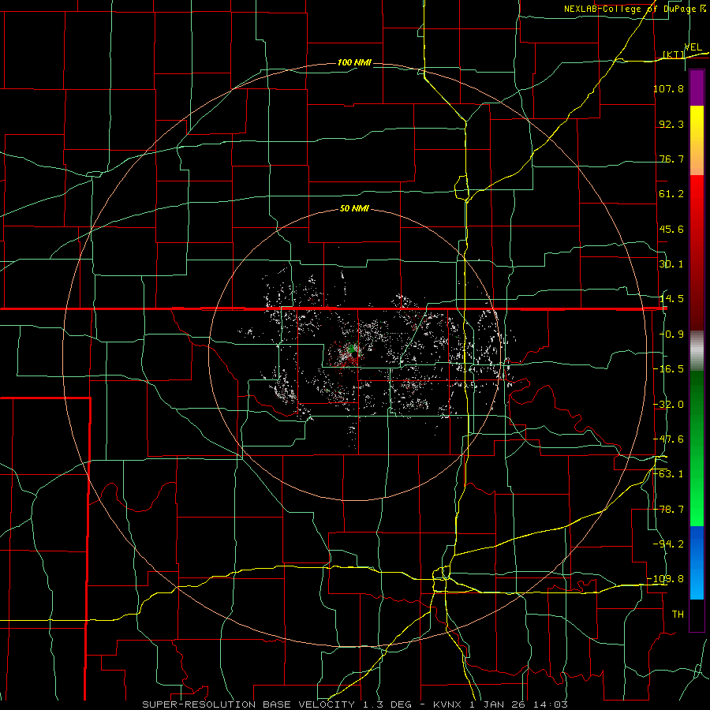Click the TH threshold label

[678, 615]
